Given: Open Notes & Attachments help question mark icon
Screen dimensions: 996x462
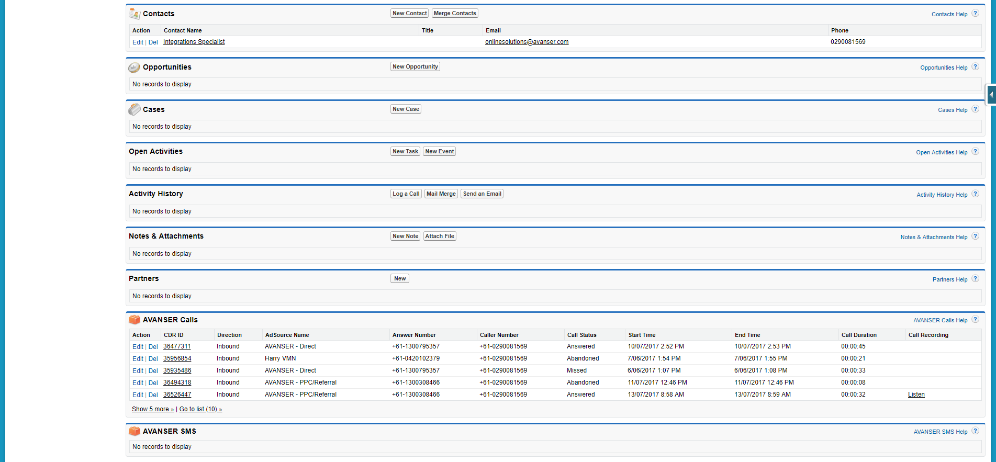Looking at the screenshot, I should point(975,236).
